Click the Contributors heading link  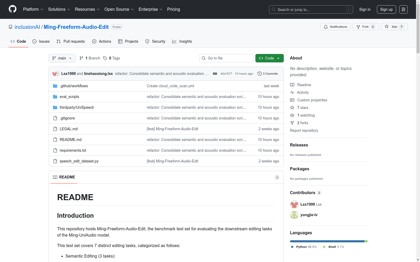point(303,193)
